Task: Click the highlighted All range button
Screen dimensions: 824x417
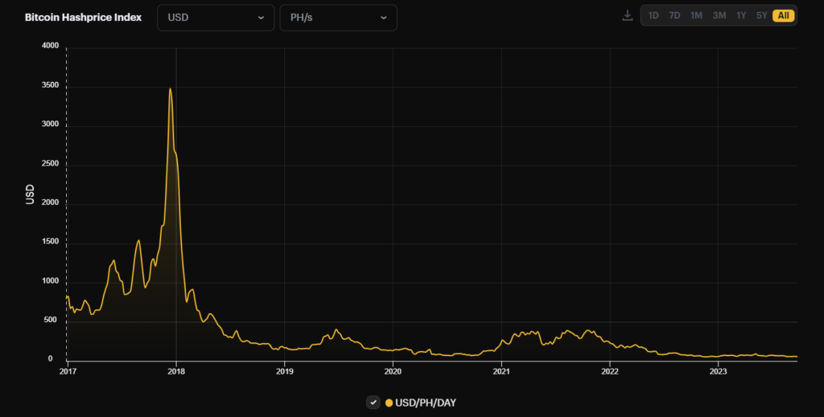Action: (783, 16)
